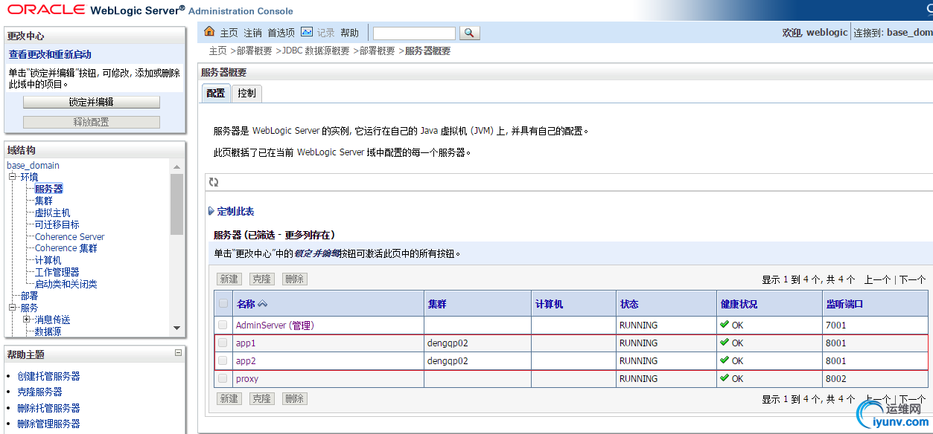Click the record chart icon beside 记录
Image resolution: width=933 pixels, height=434 pixels.
click(x=307, y=32)
